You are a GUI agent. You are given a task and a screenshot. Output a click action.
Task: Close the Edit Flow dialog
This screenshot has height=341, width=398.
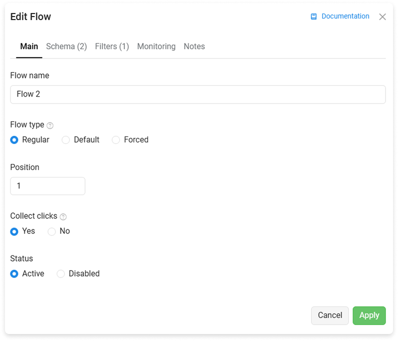(x=382, y=17)
